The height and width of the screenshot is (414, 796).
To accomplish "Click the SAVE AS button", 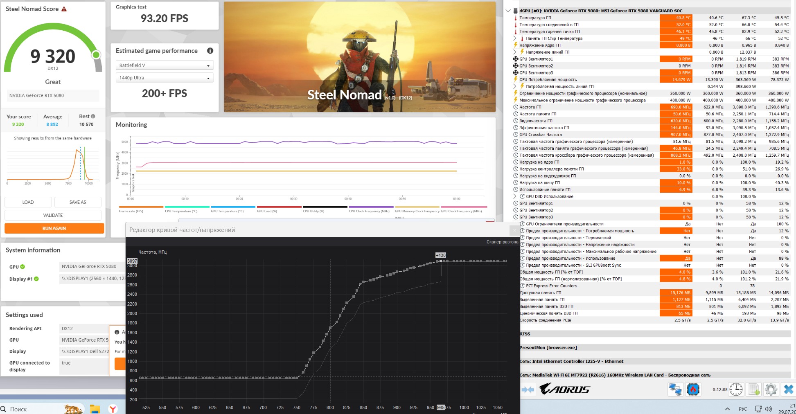I will pos(78,202).
